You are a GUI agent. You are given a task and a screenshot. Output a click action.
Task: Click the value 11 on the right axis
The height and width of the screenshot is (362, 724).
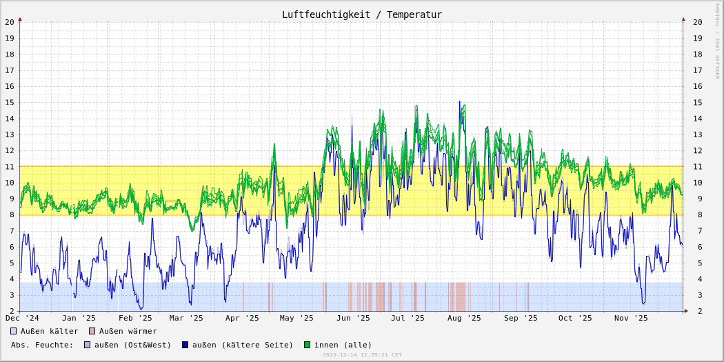click(x=698, y=166)
